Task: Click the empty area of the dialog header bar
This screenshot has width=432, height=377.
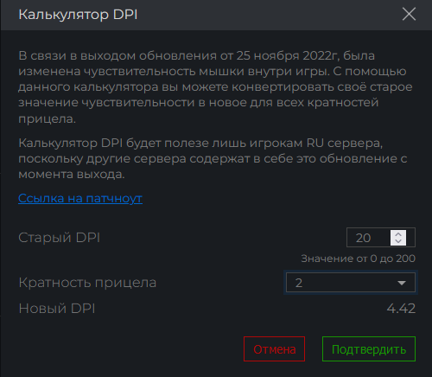Action: coord(268,15)
